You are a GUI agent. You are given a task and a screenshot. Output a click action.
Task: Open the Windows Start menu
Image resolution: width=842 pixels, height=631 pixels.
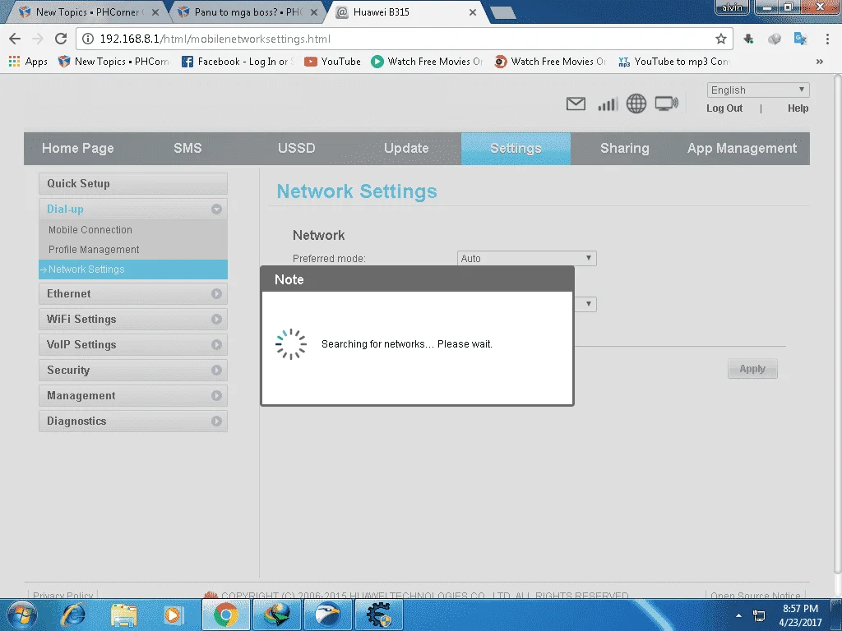[21, 615]
